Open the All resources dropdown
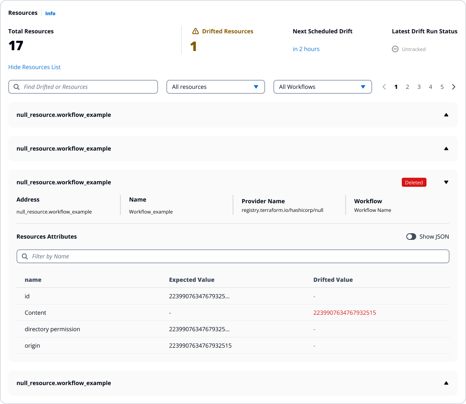 (x=215, y=87)
